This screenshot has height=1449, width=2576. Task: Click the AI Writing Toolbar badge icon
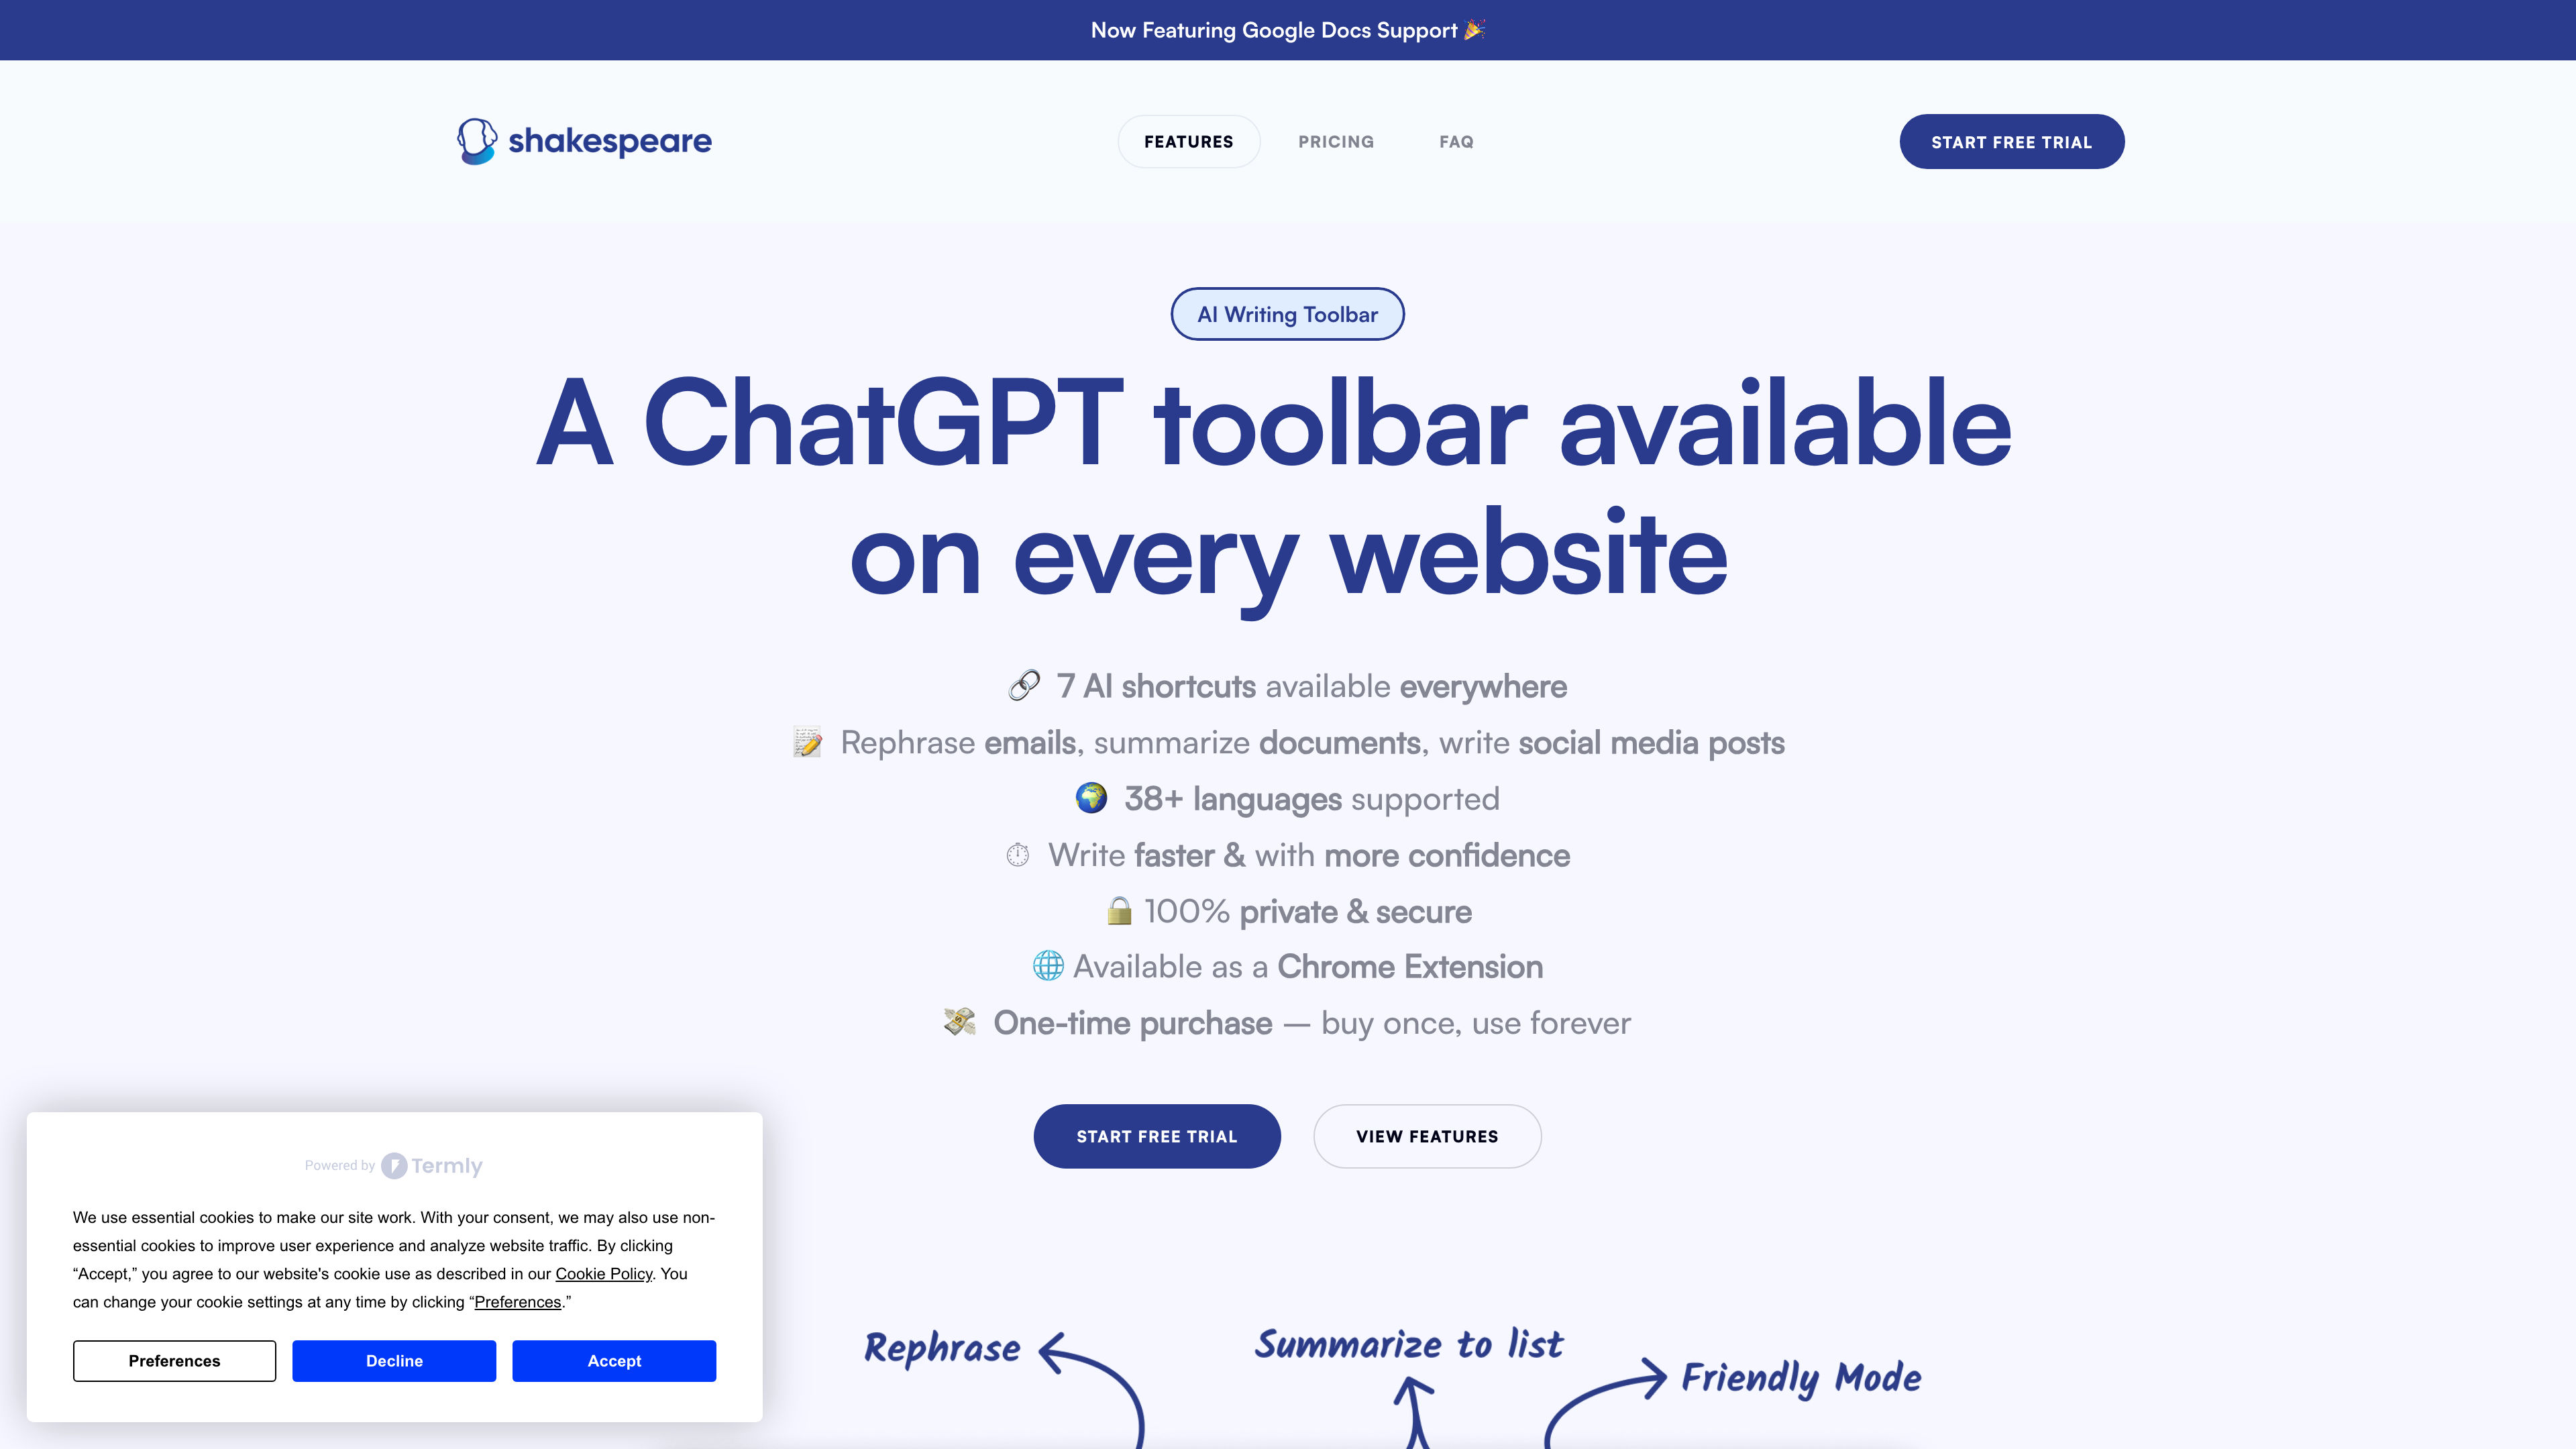pyautogui.click(x=1288, y=313)
